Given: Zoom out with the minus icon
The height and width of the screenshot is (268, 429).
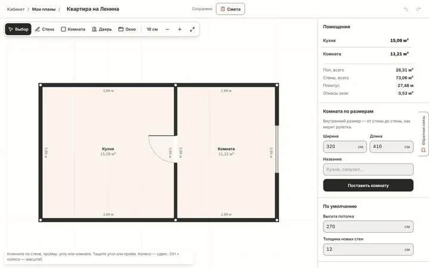Looking at the screenshot, I should pos(167,29).
